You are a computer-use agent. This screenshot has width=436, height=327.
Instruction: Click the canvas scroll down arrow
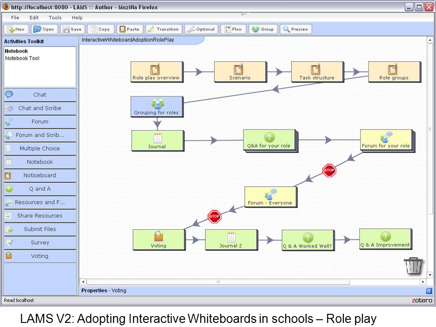point(430,275)
